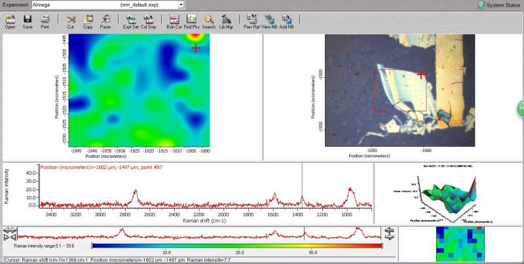Viewport: 524px width, 264px height.
Task: Click the green round button at right edge
Action: coord(521,109)
